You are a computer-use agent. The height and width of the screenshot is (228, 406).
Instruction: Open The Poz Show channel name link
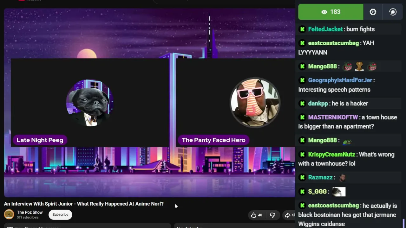[x=30, y=212]
